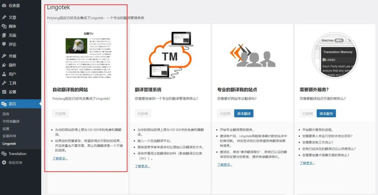Click text 您需要连接到一个专业的翻译管理系统么?
This screenshot has width=378, height=195.
[x=167, y=99]
